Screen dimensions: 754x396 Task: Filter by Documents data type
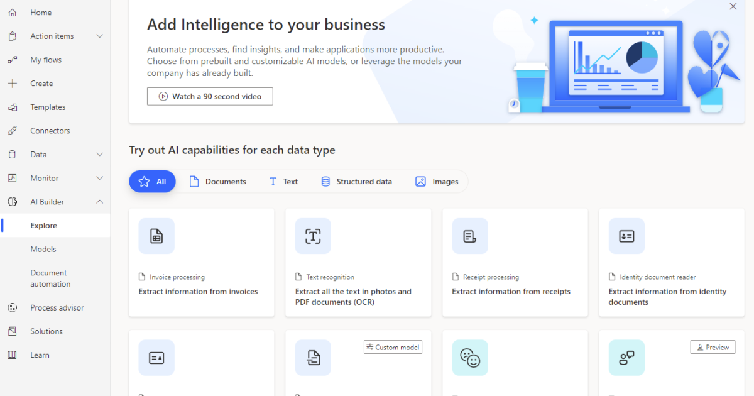pos(217,182)
